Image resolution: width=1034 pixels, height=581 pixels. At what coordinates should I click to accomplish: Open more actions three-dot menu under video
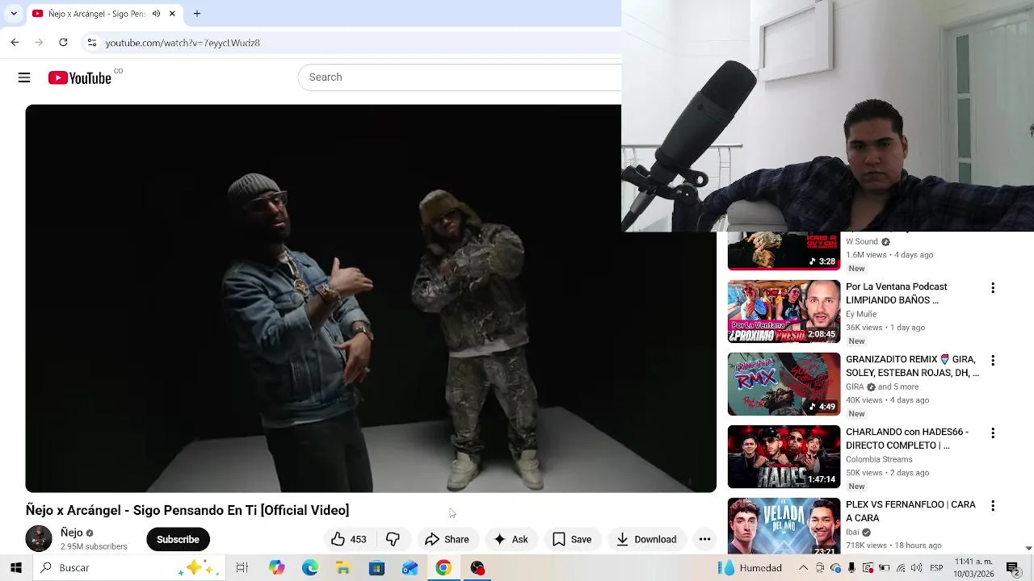[x=704, y=539]
